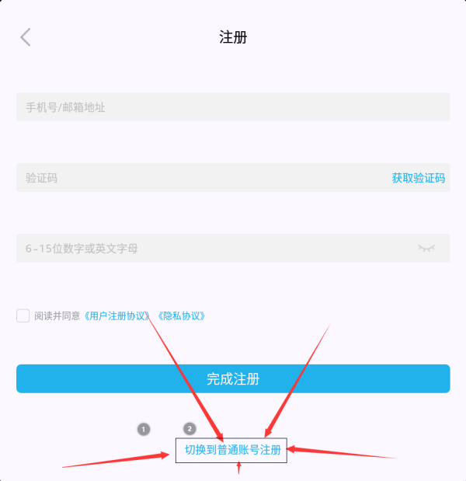This screenshot has height=481, width=466.
Task: Open the 《隐私协议》 link
Action: (181, 316)
